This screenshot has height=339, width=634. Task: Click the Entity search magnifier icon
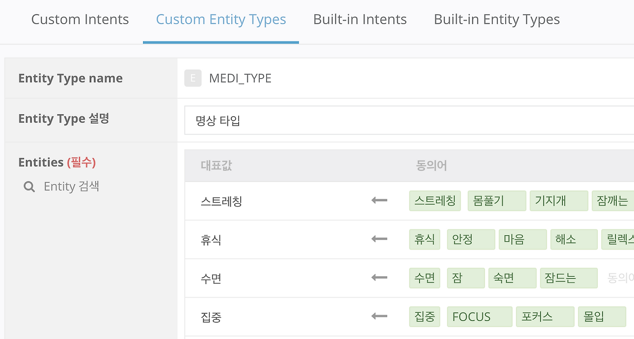pyautogui.click(x=29, y=187)
